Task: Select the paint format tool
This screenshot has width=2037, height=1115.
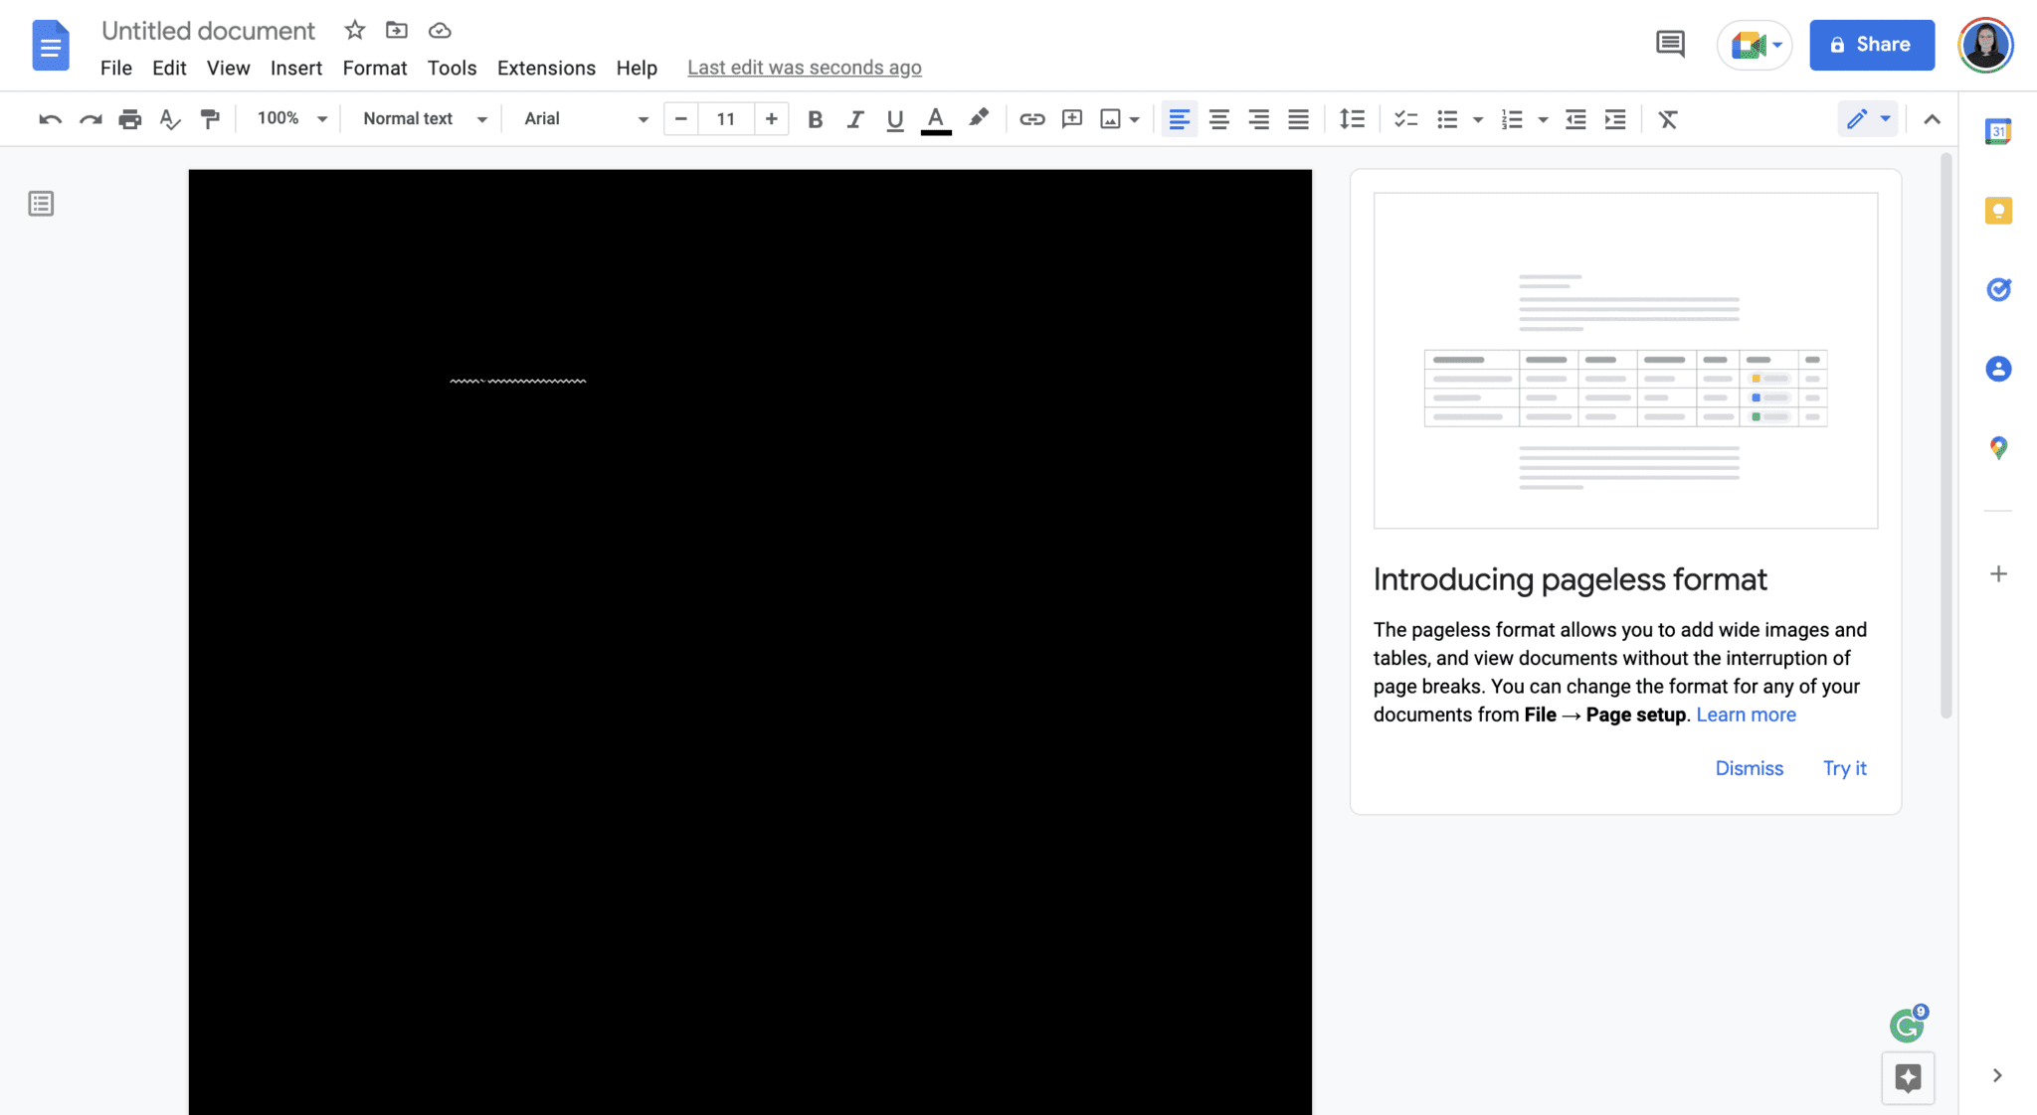Action: pyautogui.click(x=210, y=119)
